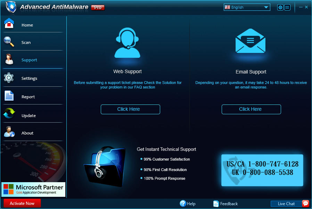Click the Support agent icon in sidebar
The height and width of the screenshot is (209, 312).
click(9, 59)
